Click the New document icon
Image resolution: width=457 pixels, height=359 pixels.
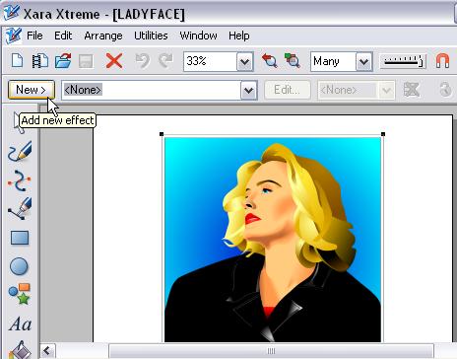tap(17, 61)
